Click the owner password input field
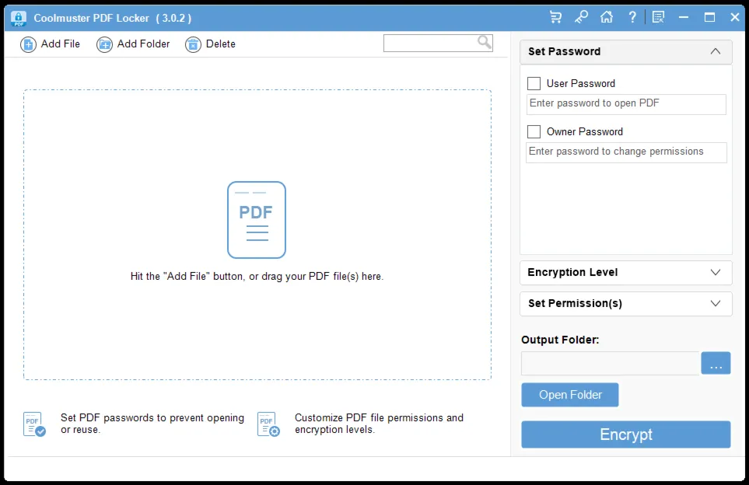Image resolution: width=749 pixels, height=485 pixels. coord(626,152)
